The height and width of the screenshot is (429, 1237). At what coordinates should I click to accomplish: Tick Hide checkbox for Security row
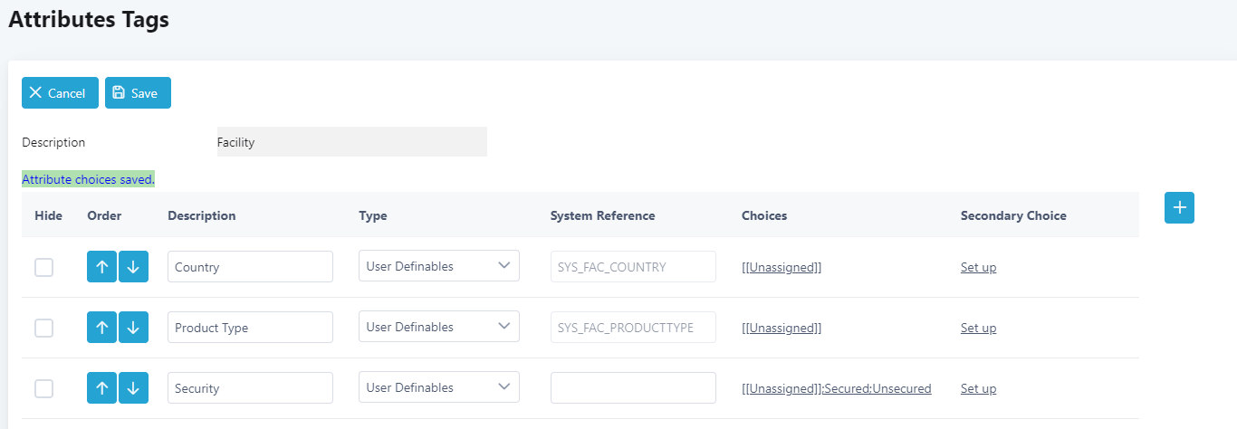point(43,388)
